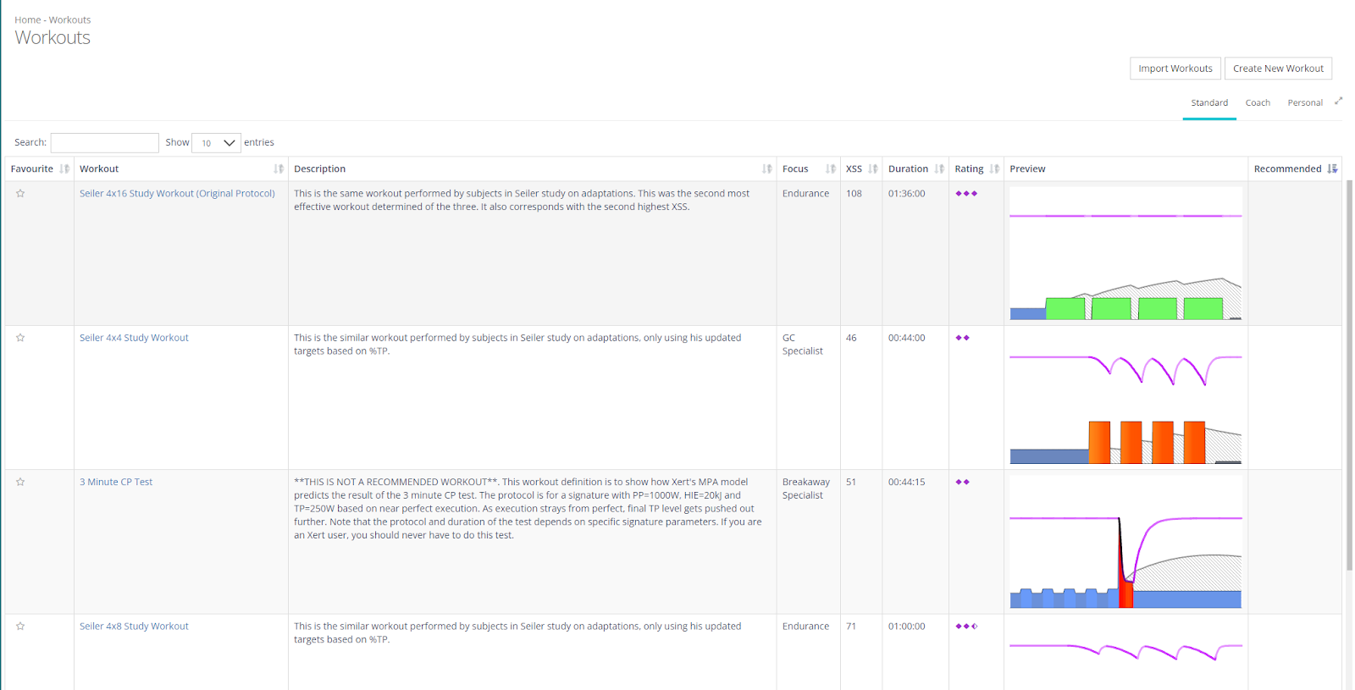
Task: Favourite the 3 Minute CP Test star
Action: pyautogui.click(x=20, y=482)
